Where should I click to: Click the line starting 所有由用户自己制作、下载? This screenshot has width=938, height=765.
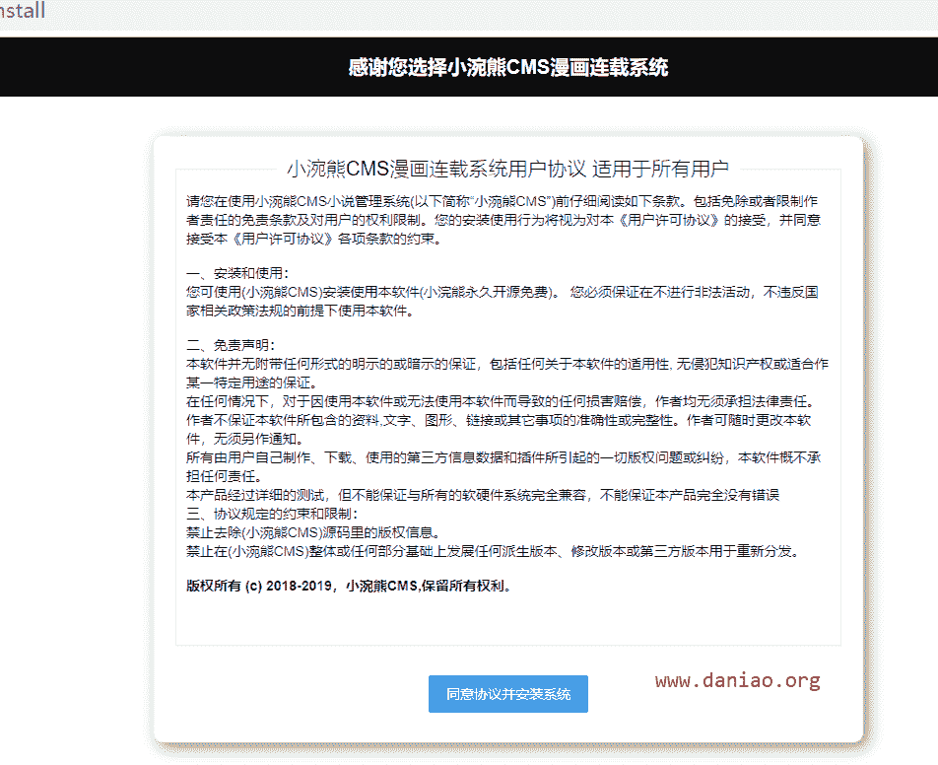point(503,457)
